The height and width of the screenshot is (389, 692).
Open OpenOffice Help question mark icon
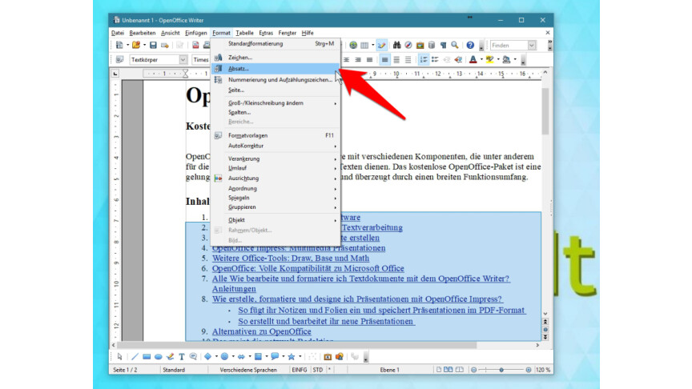click(x=470, y=45)
